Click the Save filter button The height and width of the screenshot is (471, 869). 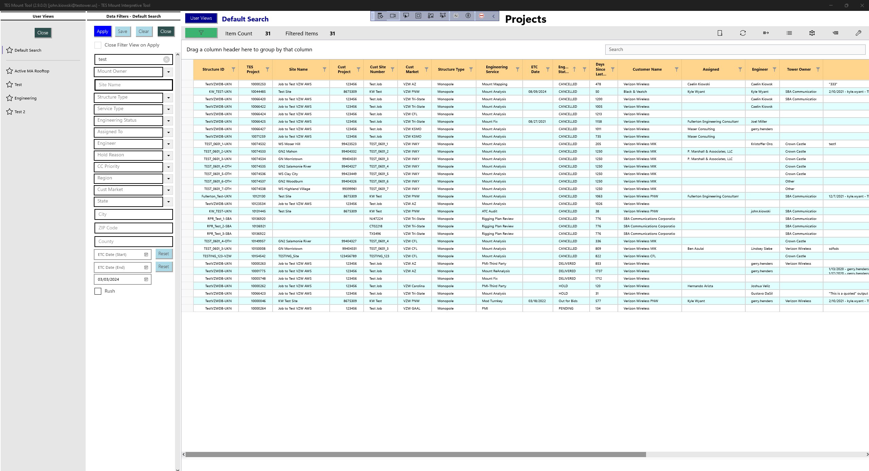pos(122,31)
